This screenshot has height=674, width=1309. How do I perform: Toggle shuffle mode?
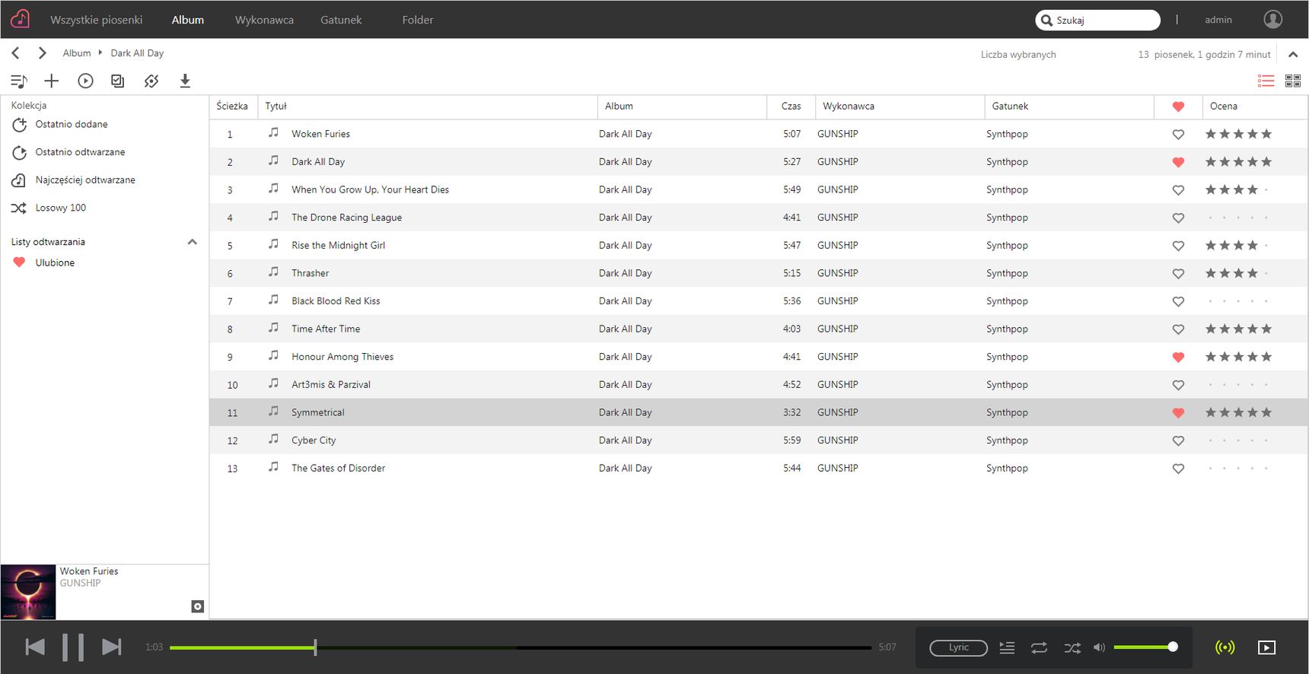click(x=1072, y=648)
